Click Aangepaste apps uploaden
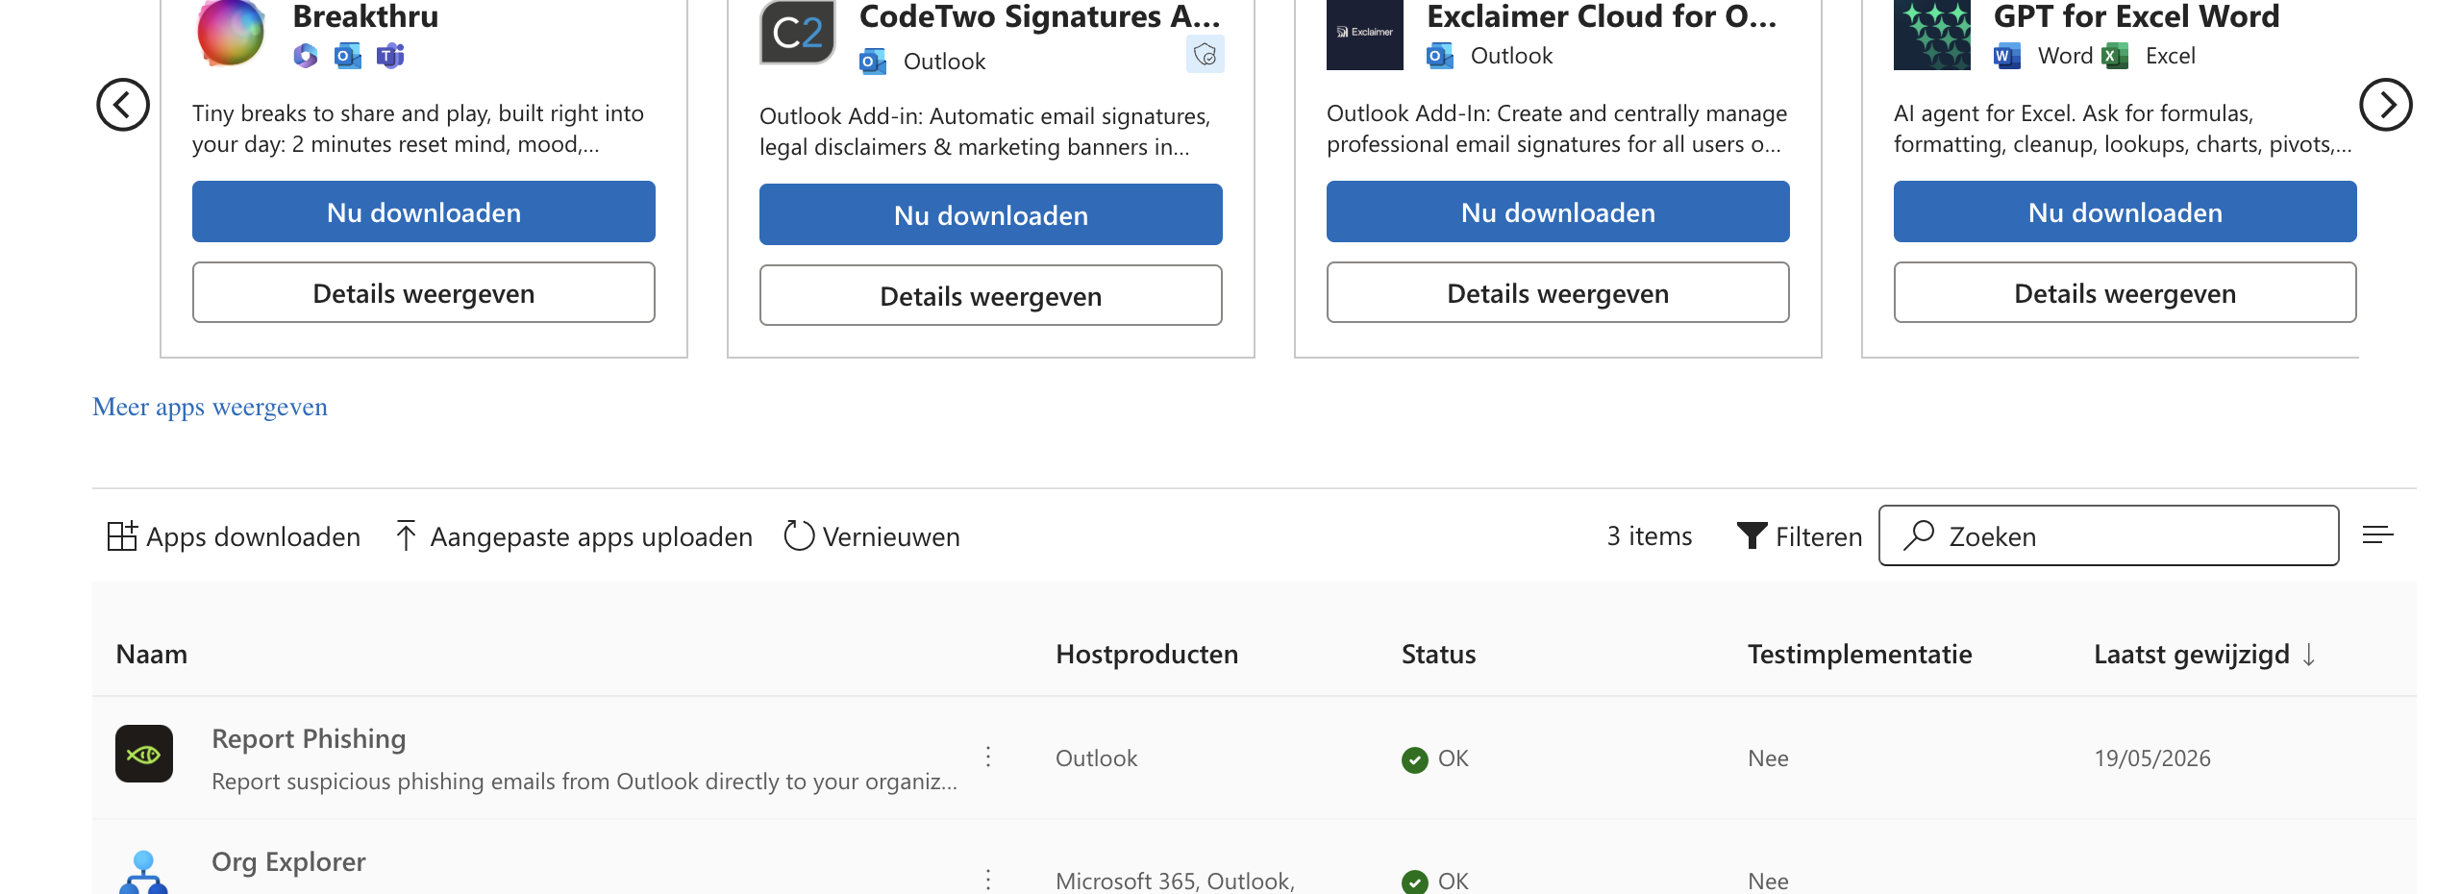Viewport: 2461px width, 894px height. click(574, 536)
